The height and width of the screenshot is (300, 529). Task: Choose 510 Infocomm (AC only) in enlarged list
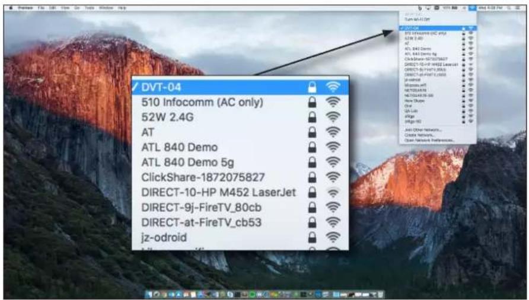point(240,102)
